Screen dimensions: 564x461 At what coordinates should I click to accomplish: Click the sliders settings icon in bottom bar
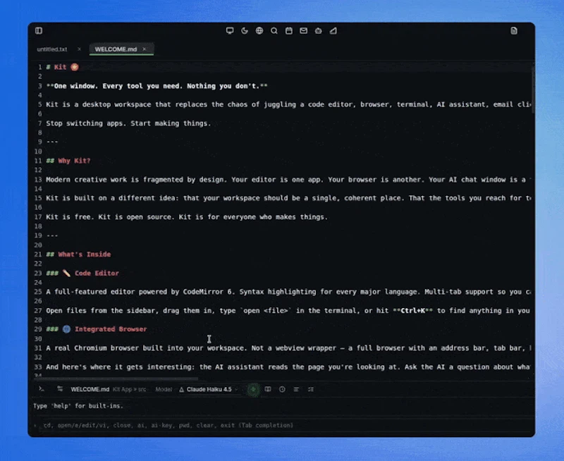coord(60,388)
